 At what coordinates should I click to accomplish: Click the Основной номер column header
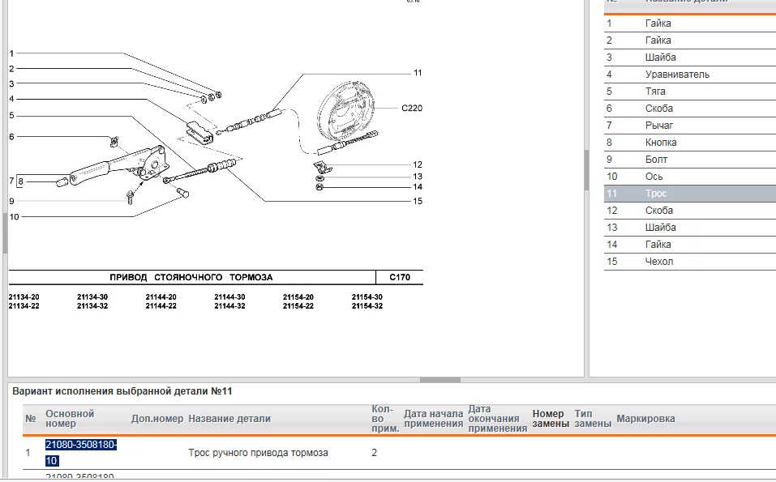70,419
